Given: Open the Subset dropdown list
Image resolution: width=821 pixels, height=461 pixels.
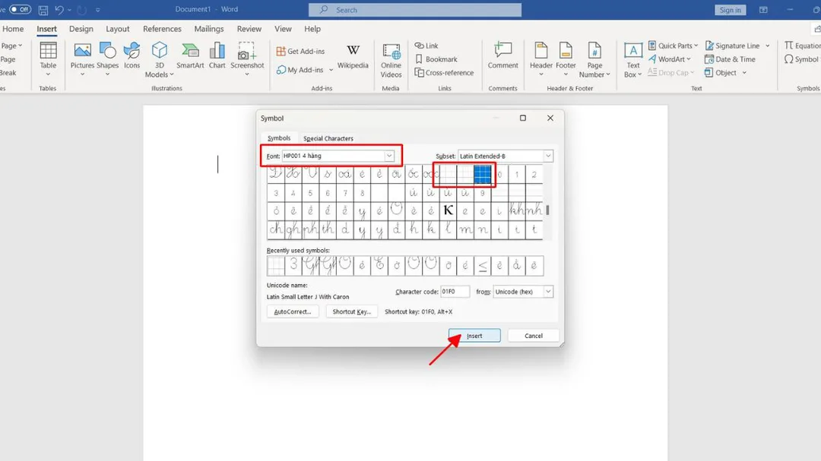Looking at the screenshot, I should point(547,156).
